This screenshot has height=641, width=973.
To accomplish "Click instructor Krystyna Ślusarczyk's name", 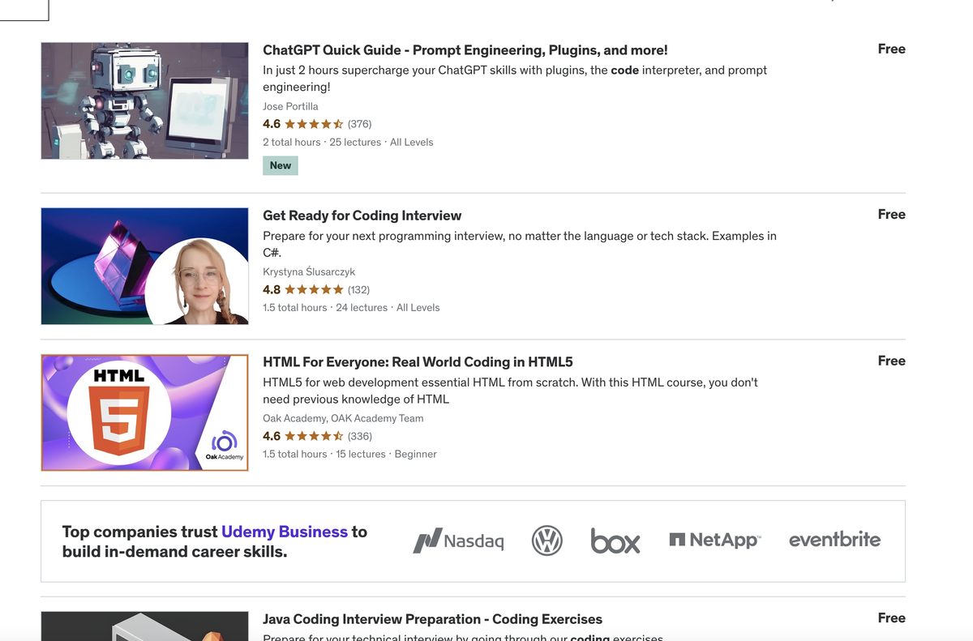I will 309,271.
